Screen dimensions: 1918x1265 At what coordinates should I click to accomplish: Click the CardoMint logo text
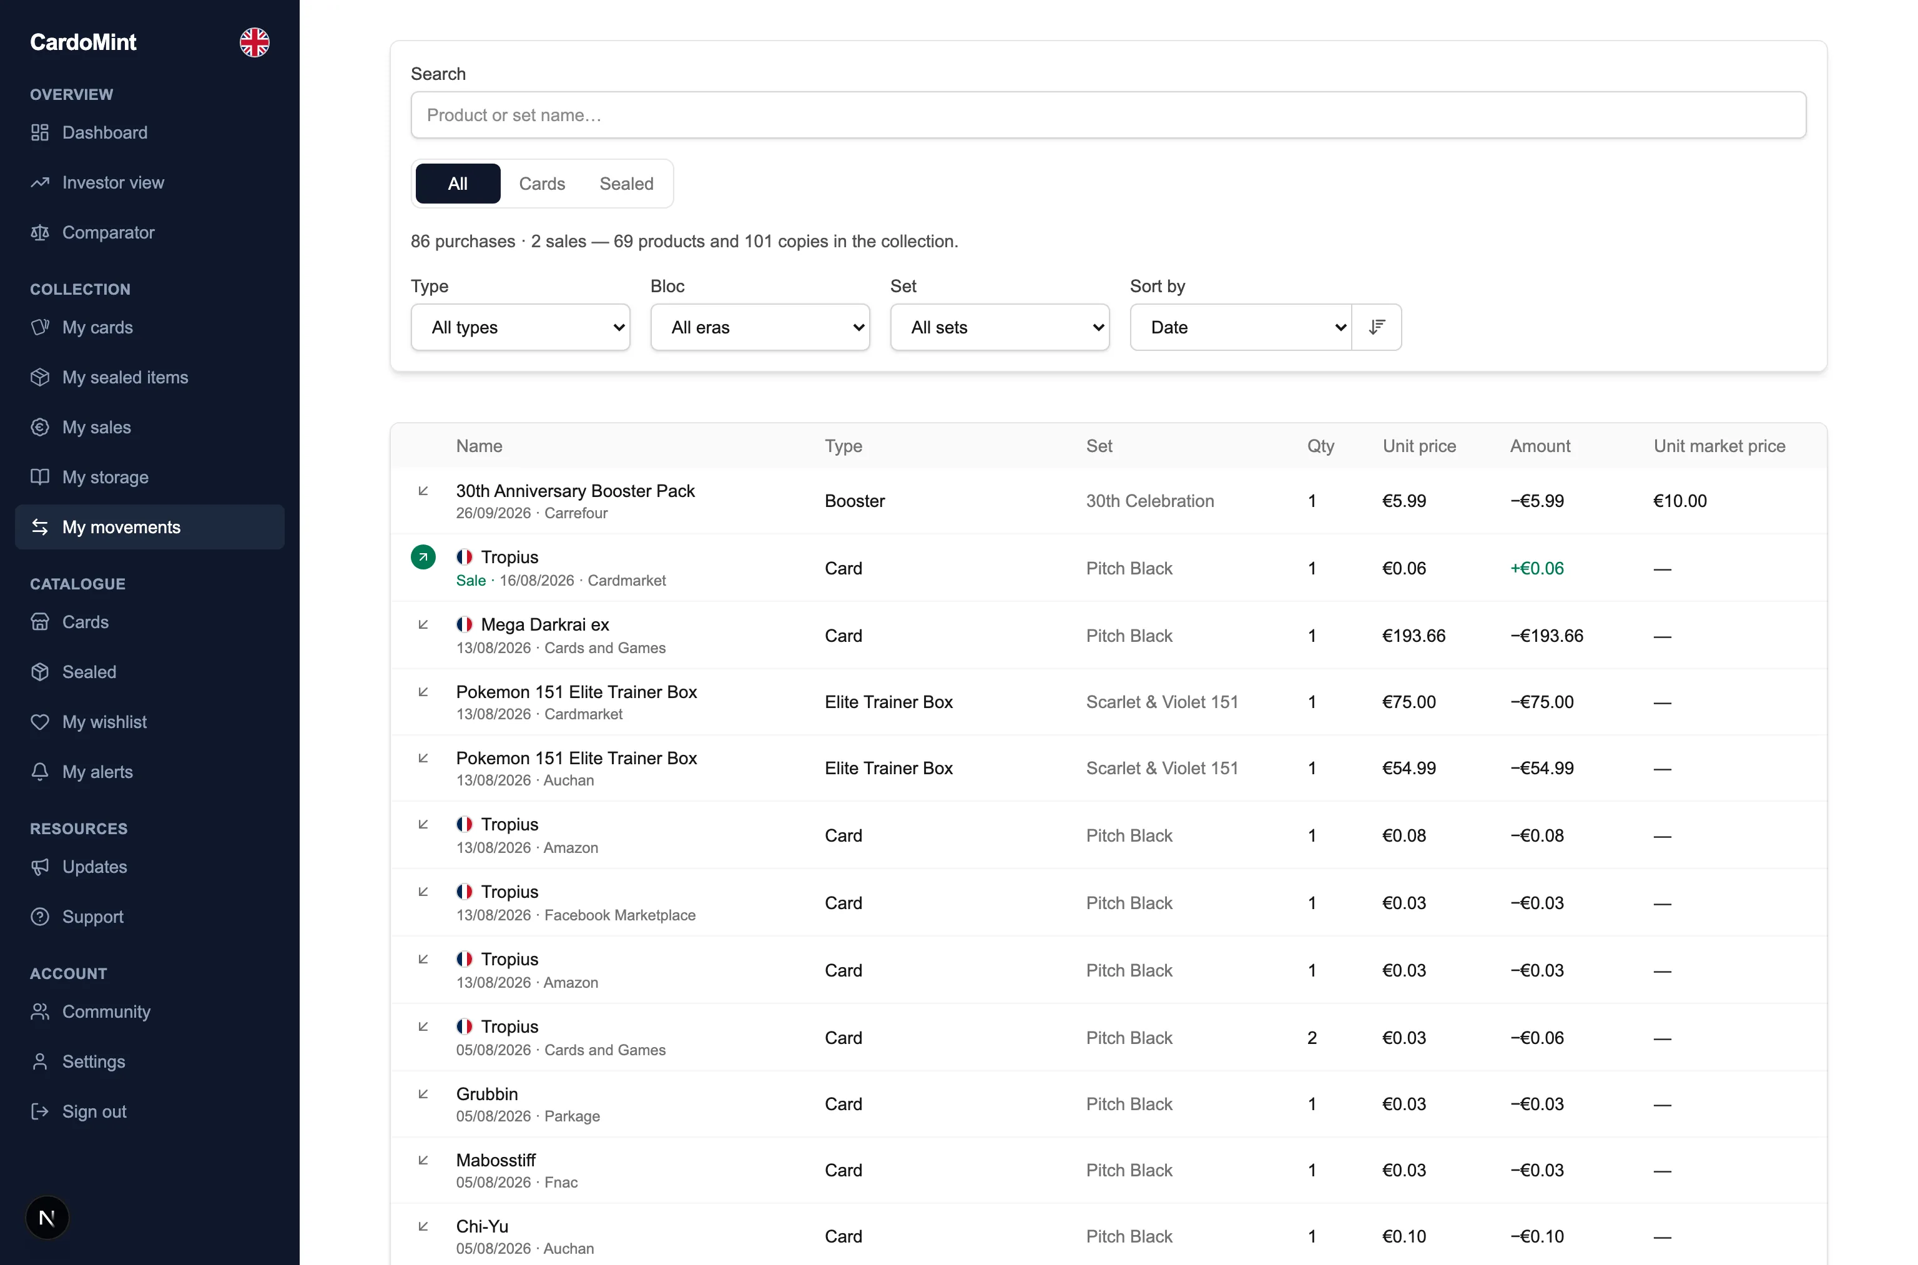pos(83,42)
